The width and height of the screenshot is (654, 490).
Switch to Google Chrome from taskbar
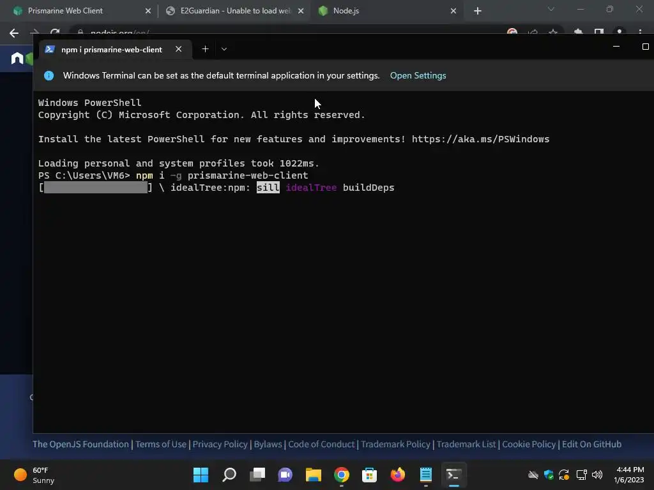click(342, 475)
